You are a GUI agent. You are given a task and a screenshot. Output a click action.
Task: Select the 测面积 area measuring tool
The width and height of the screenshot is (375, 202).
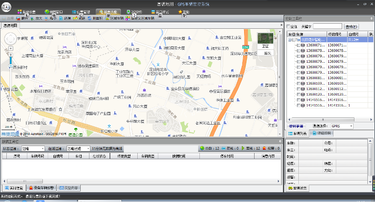(94, 18)
